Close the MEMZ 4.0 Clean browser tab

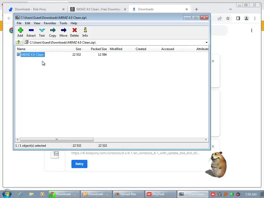coord(125,10)
